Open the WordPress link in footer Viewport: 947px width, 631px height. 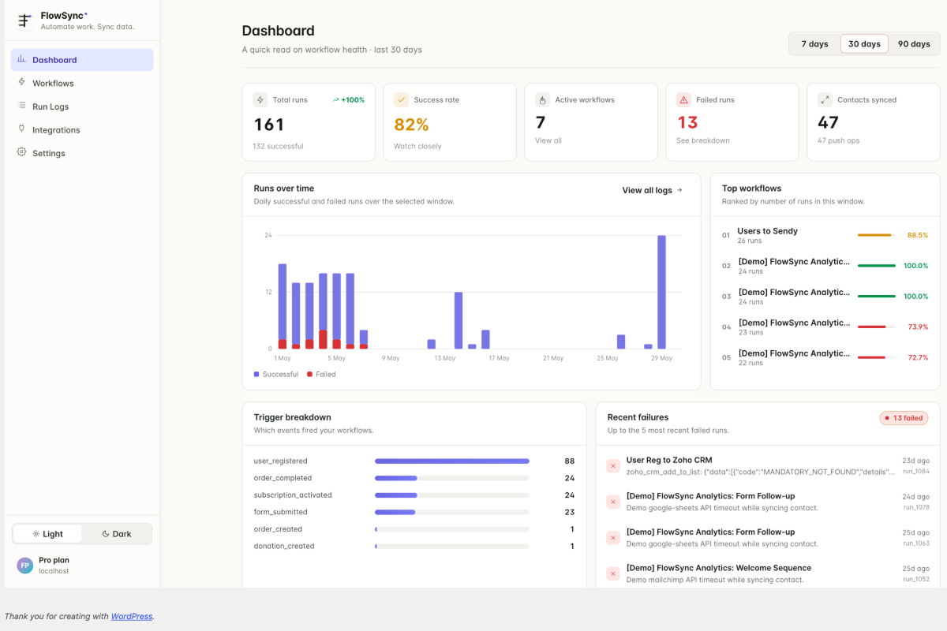point(132,616)
